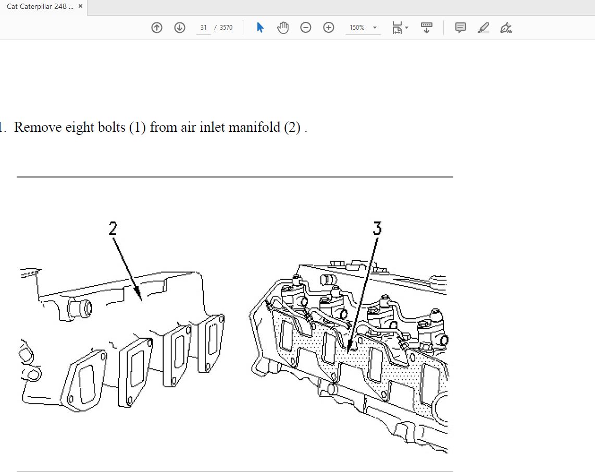Select the highlight text pen tool

(484, 28)
